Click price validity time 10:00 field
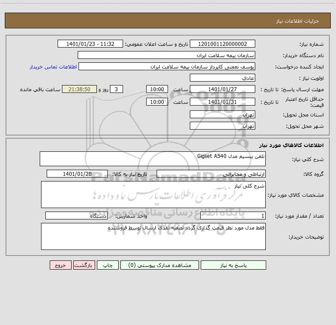 pyautogui.click(x=157, y=102)
